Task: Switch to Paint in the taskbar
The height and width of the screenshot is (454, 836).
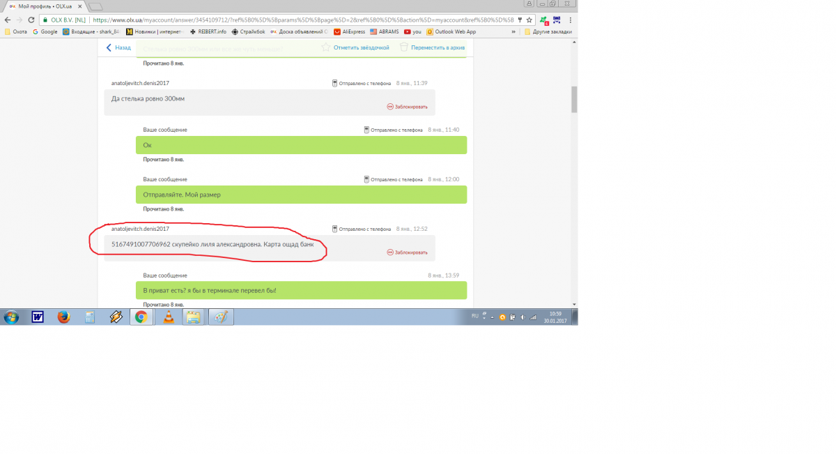Action: point(220,317)
